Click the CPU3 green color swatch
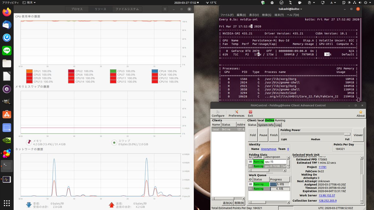 click(x=113, y=71)
